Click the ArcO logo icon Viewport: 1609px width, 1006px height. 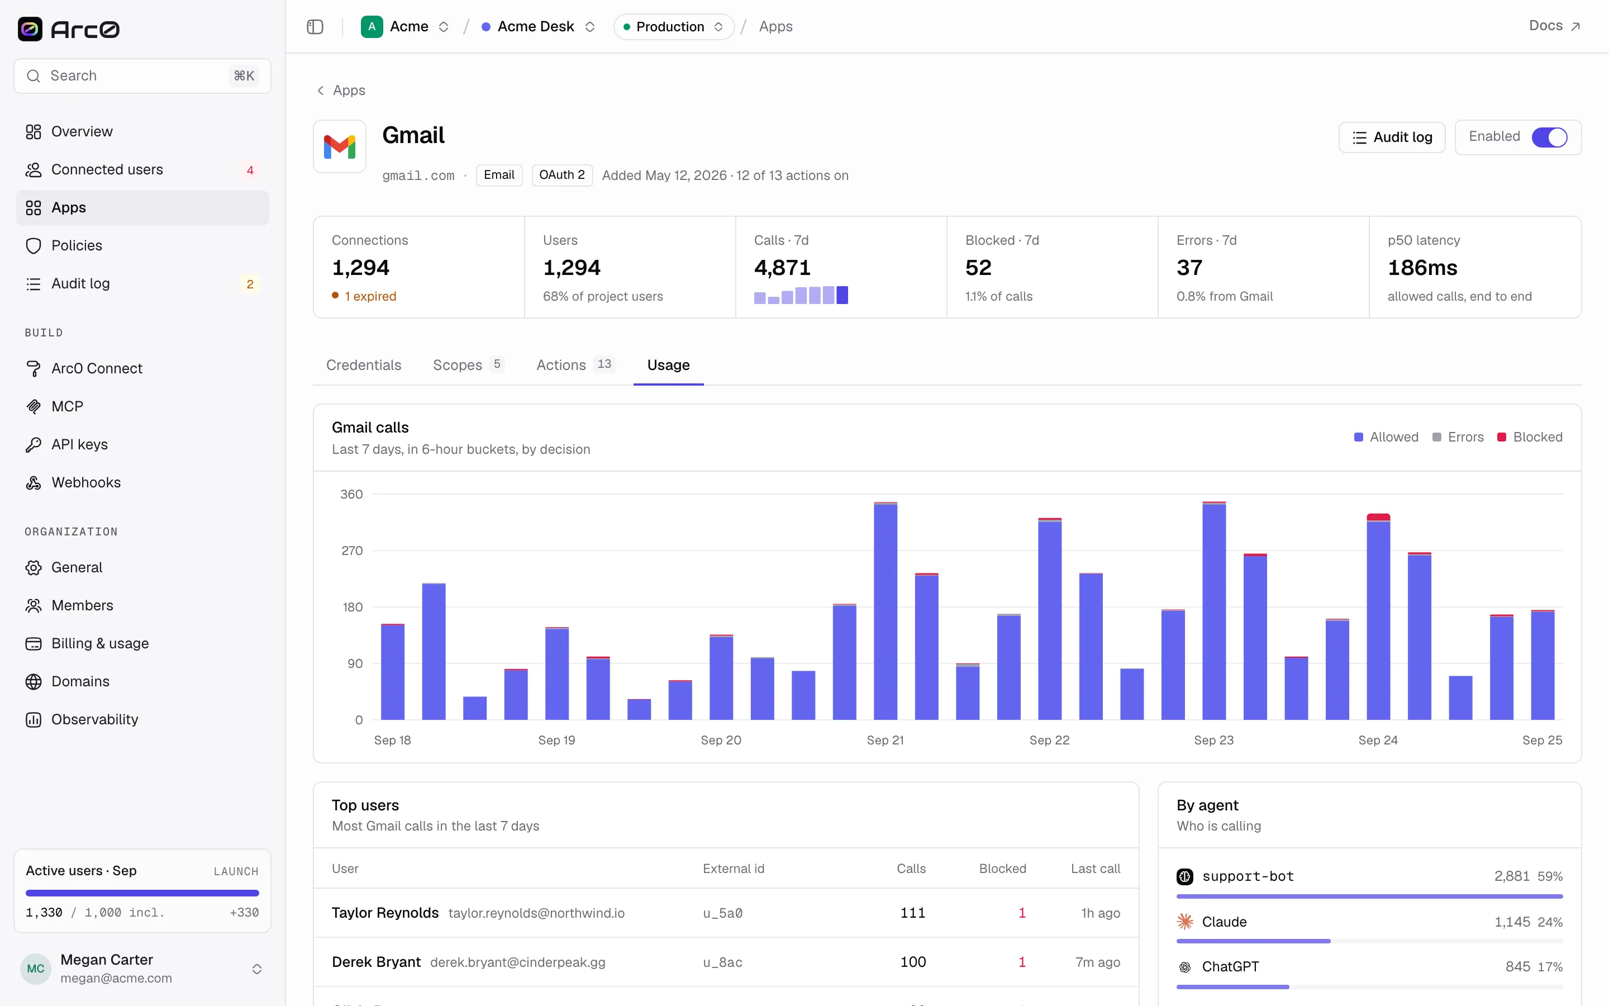pos(30,29)
